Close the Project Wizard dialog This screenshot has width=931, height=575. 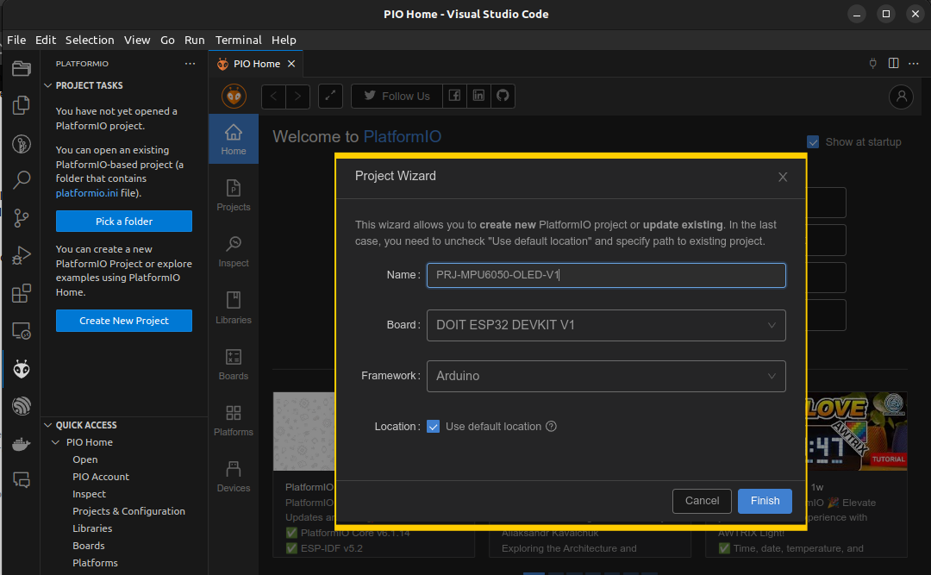783,177
